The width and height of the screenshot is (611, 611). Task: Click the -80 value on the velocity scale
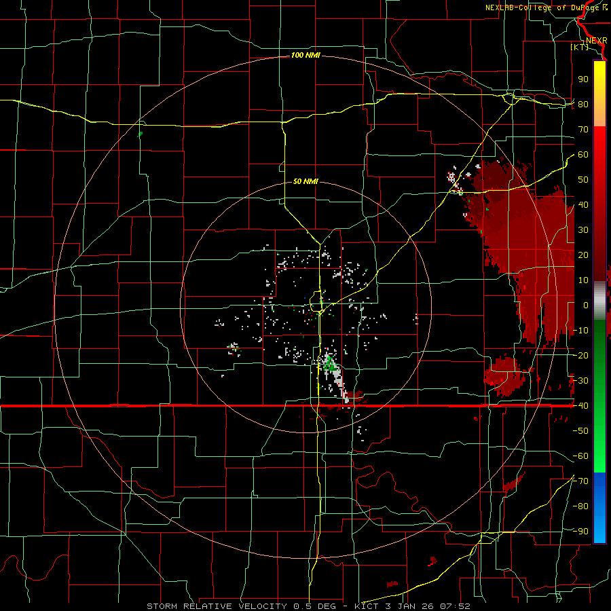580,506
